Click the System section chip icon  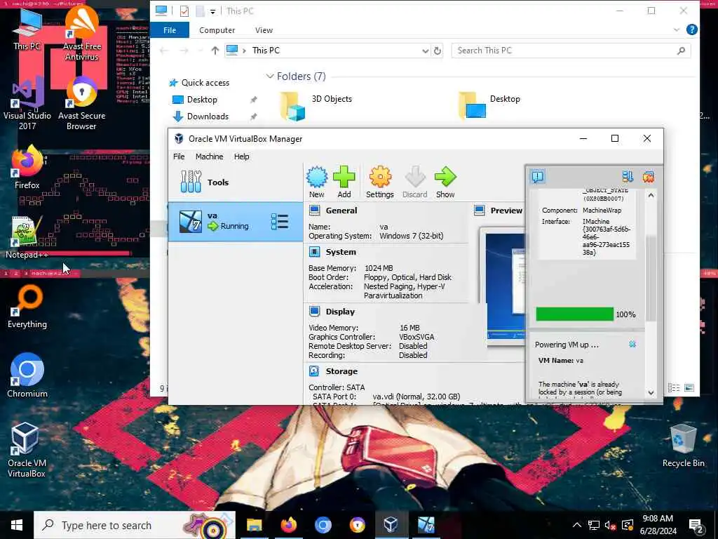point(315,252)
